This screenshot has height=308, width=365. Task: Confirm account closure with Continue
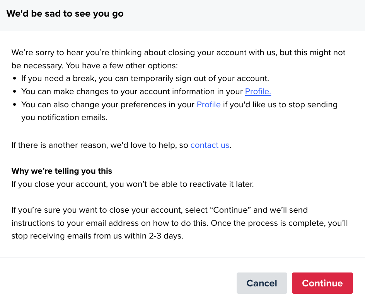(322, 283)
